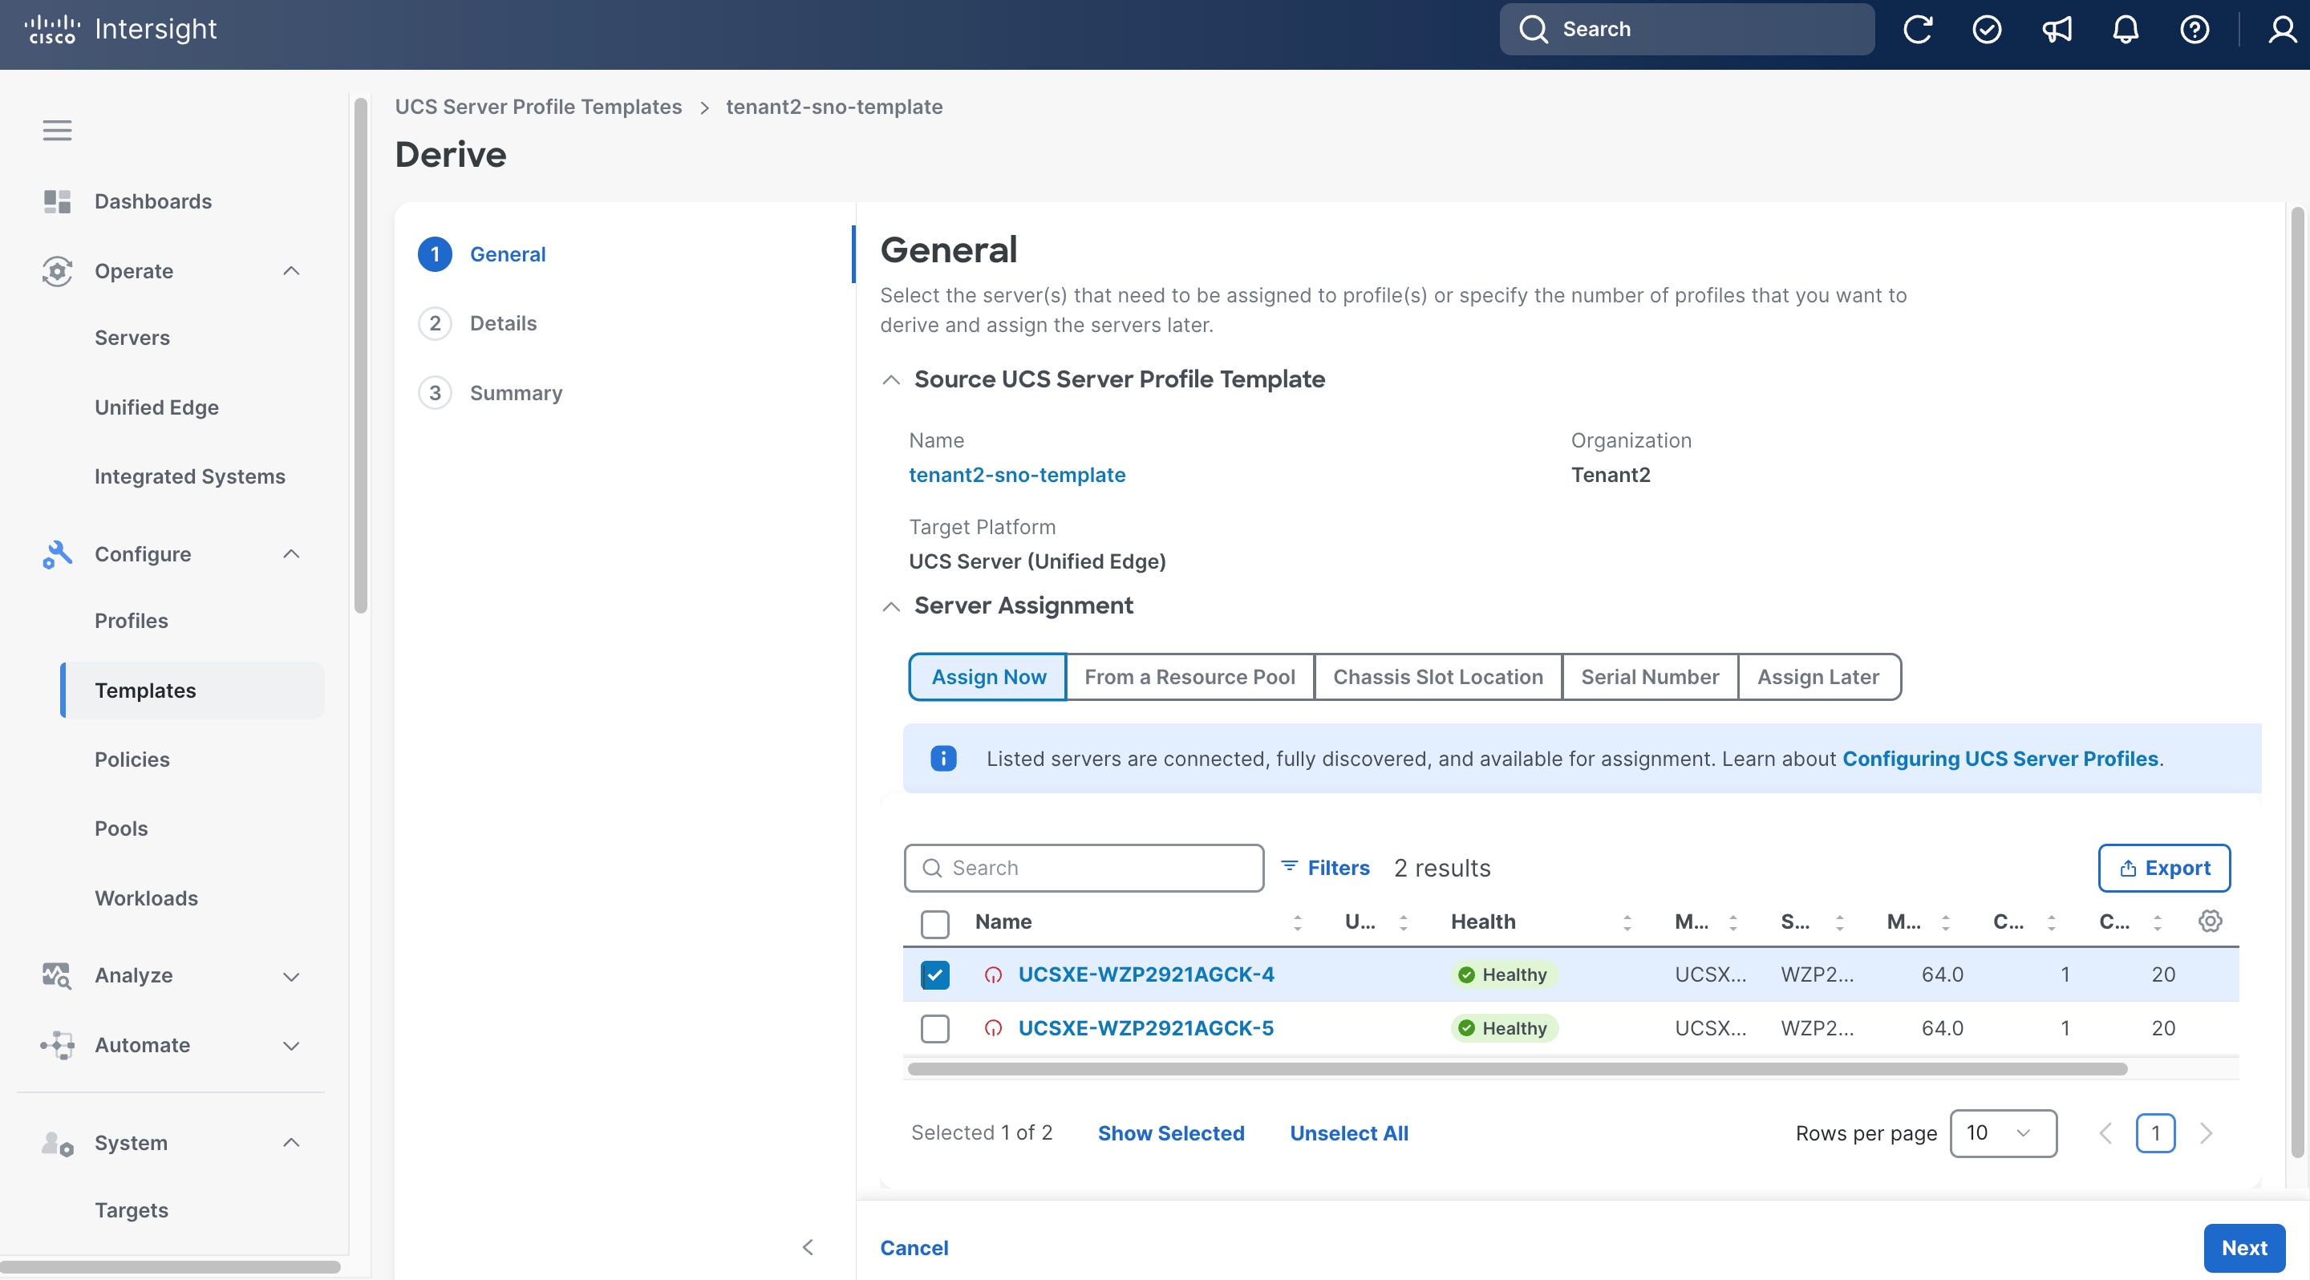Click the Export button
This screenshot has height=1280, width=2310.
2163,868
